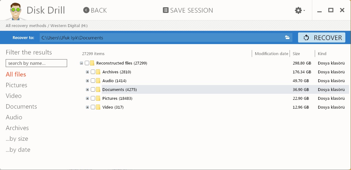Open the settings gear menu

coord(300,10)
